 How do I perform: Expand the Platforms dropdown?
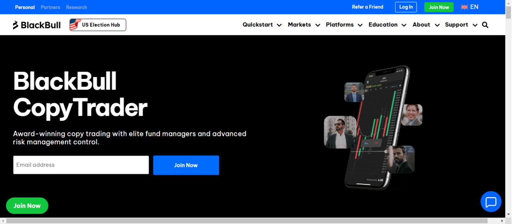tap(340, 25)
